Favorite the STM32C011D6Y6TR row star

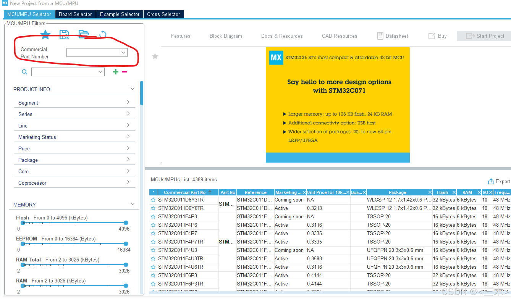[x=153, y=208]
